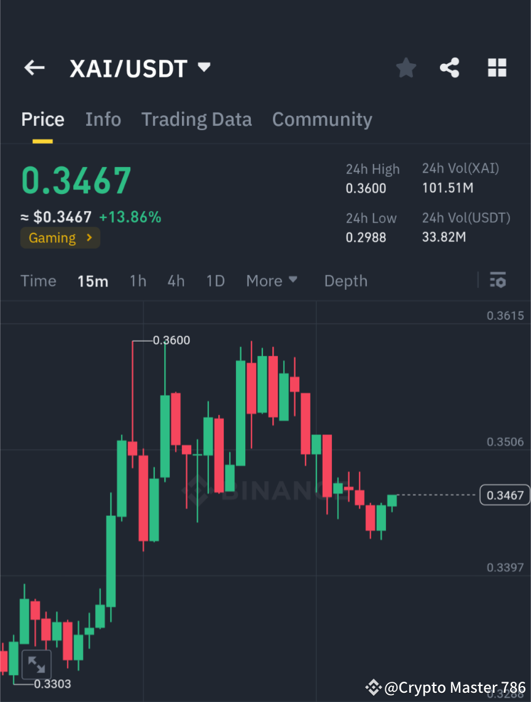The width and height of the screenshot is (531, 702).
Task: Select the 1h timeframe
Action: 138,281
